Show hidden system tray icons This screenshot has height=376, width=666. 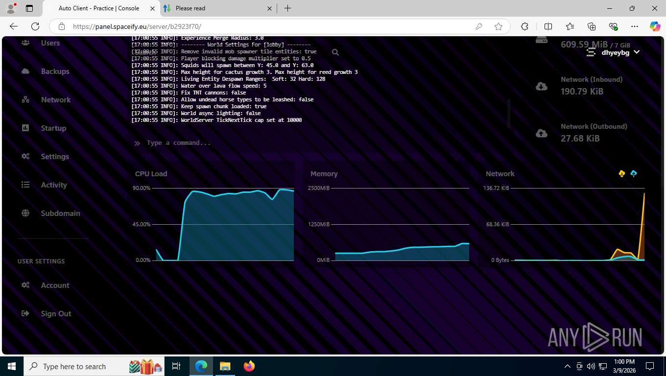pos(568,366)
